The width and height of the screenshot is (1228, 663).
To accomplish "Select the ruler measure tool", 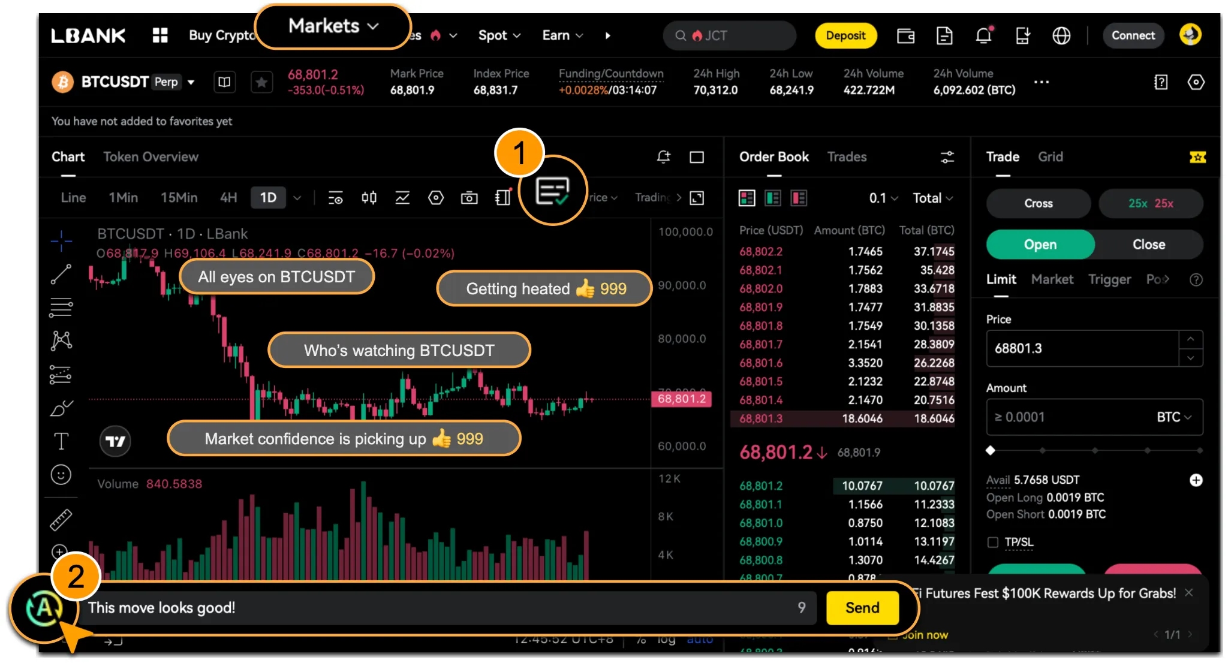I will point(61,520).
